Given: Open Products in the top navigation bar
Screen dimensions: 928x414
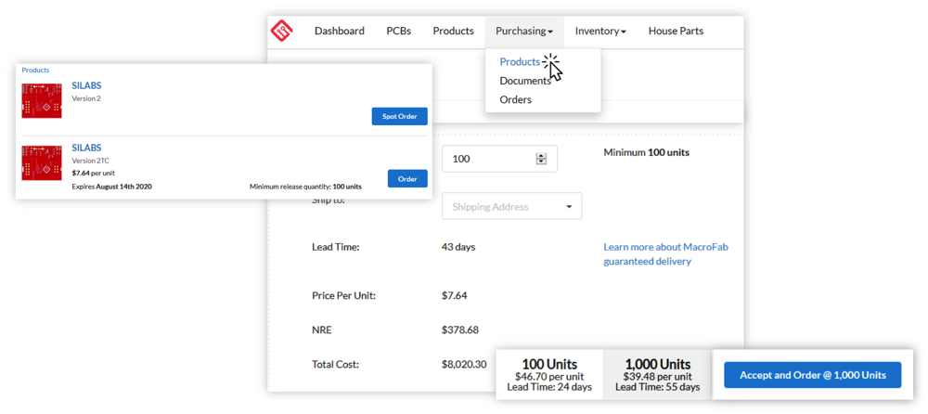Looking at the screenshot, I should [453, 31].
